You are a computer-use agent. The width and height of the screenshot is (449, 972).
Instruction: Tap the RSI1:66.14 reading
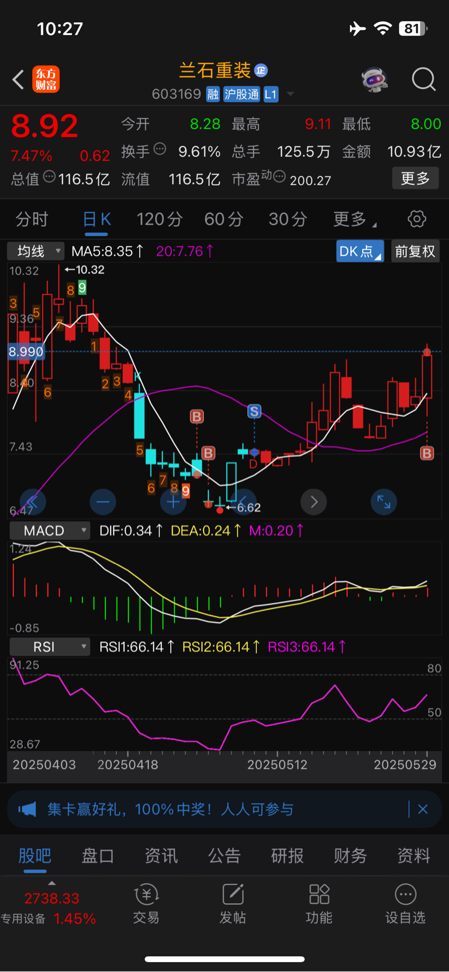tap(137, 647)
